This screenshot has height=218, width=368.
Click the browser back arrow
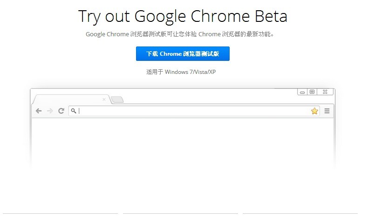tap(39, 111)
